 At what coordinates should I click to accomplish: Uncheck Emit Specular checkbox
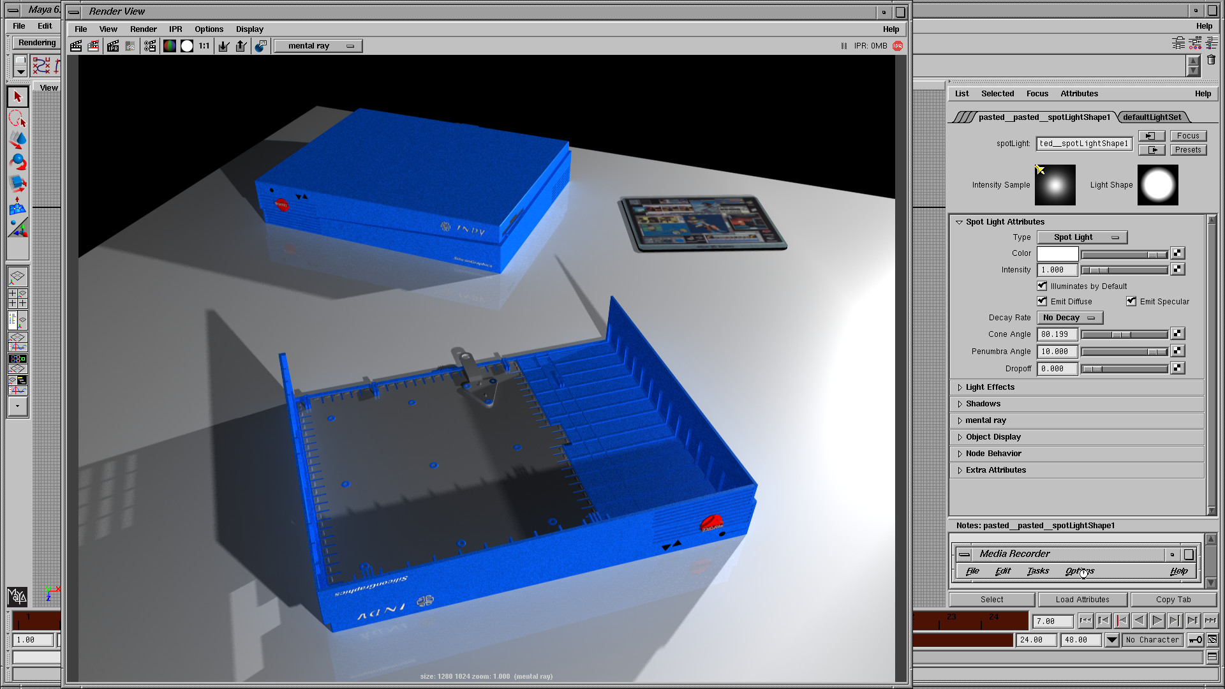[x=1131, y=301]
